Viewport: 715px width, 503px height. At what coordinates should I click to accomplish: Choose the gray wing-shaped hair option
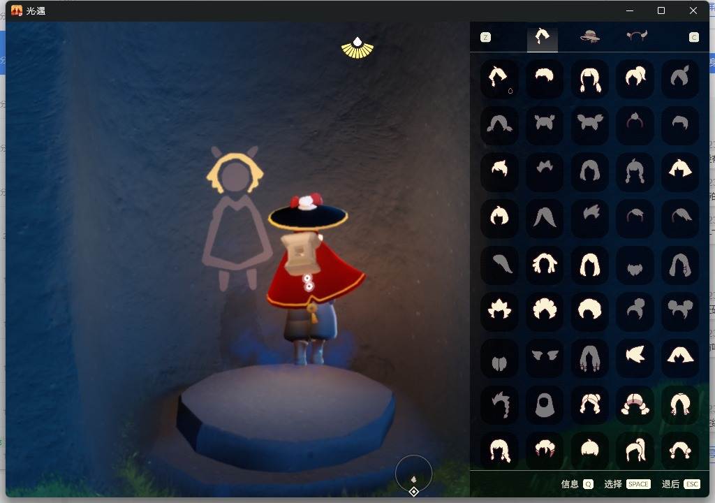point(544,358)
